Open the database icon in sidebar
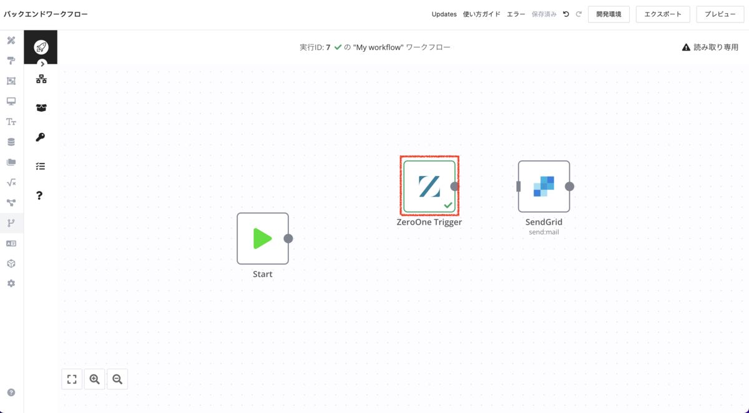749x413 pixels. coord(11,142)
